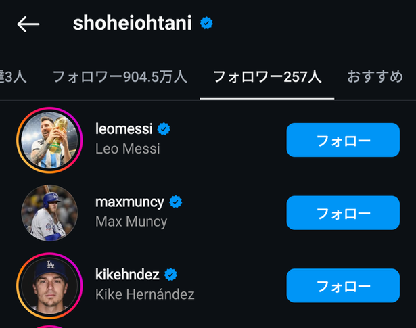Image resolution: width=416 pixels, height=328 pixels.
Task: Switch to おすすめ tab
Action: coord(375,76)
